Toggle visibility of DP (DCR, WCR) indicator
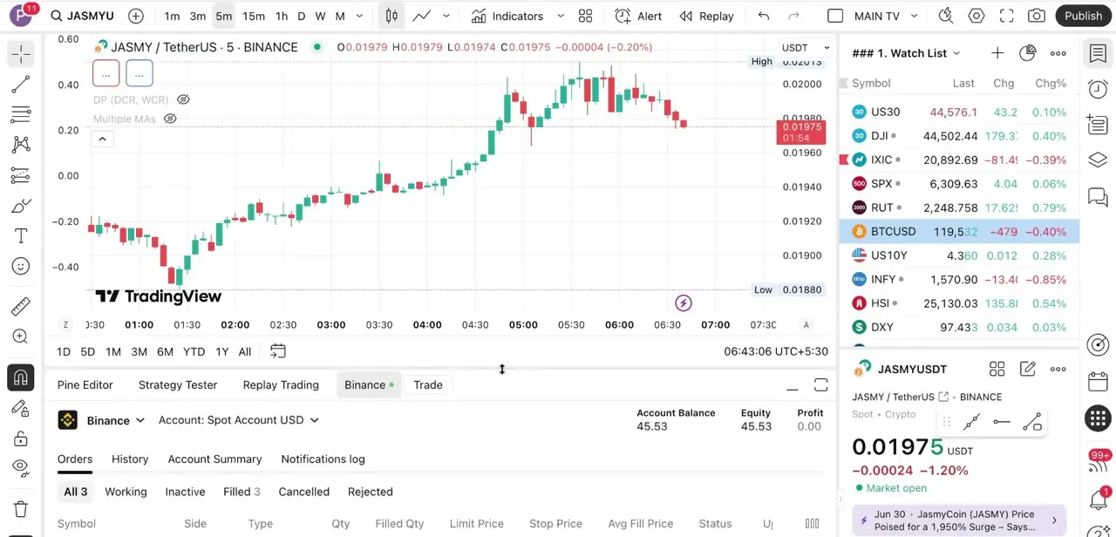The width and height of the screenshot is (1116, 537). pos(184,99)
